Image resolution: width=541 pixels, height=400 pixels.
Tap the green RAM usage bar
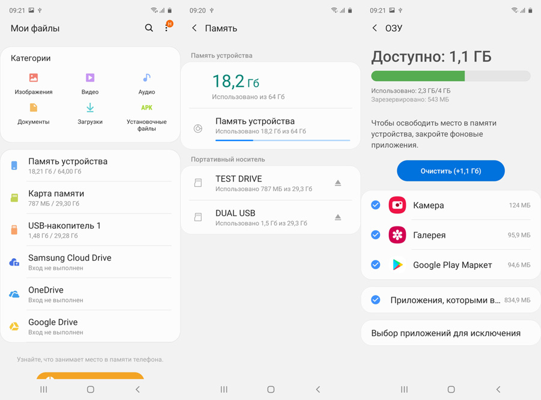418,76
